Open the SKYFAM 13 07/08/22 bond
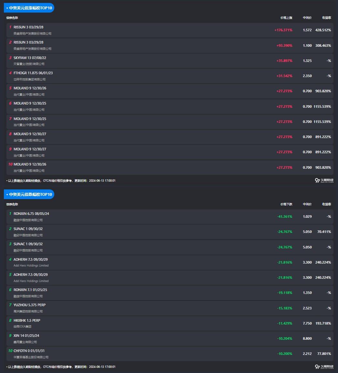This screenshot has height=373, width=338. (x=30, y=58)
